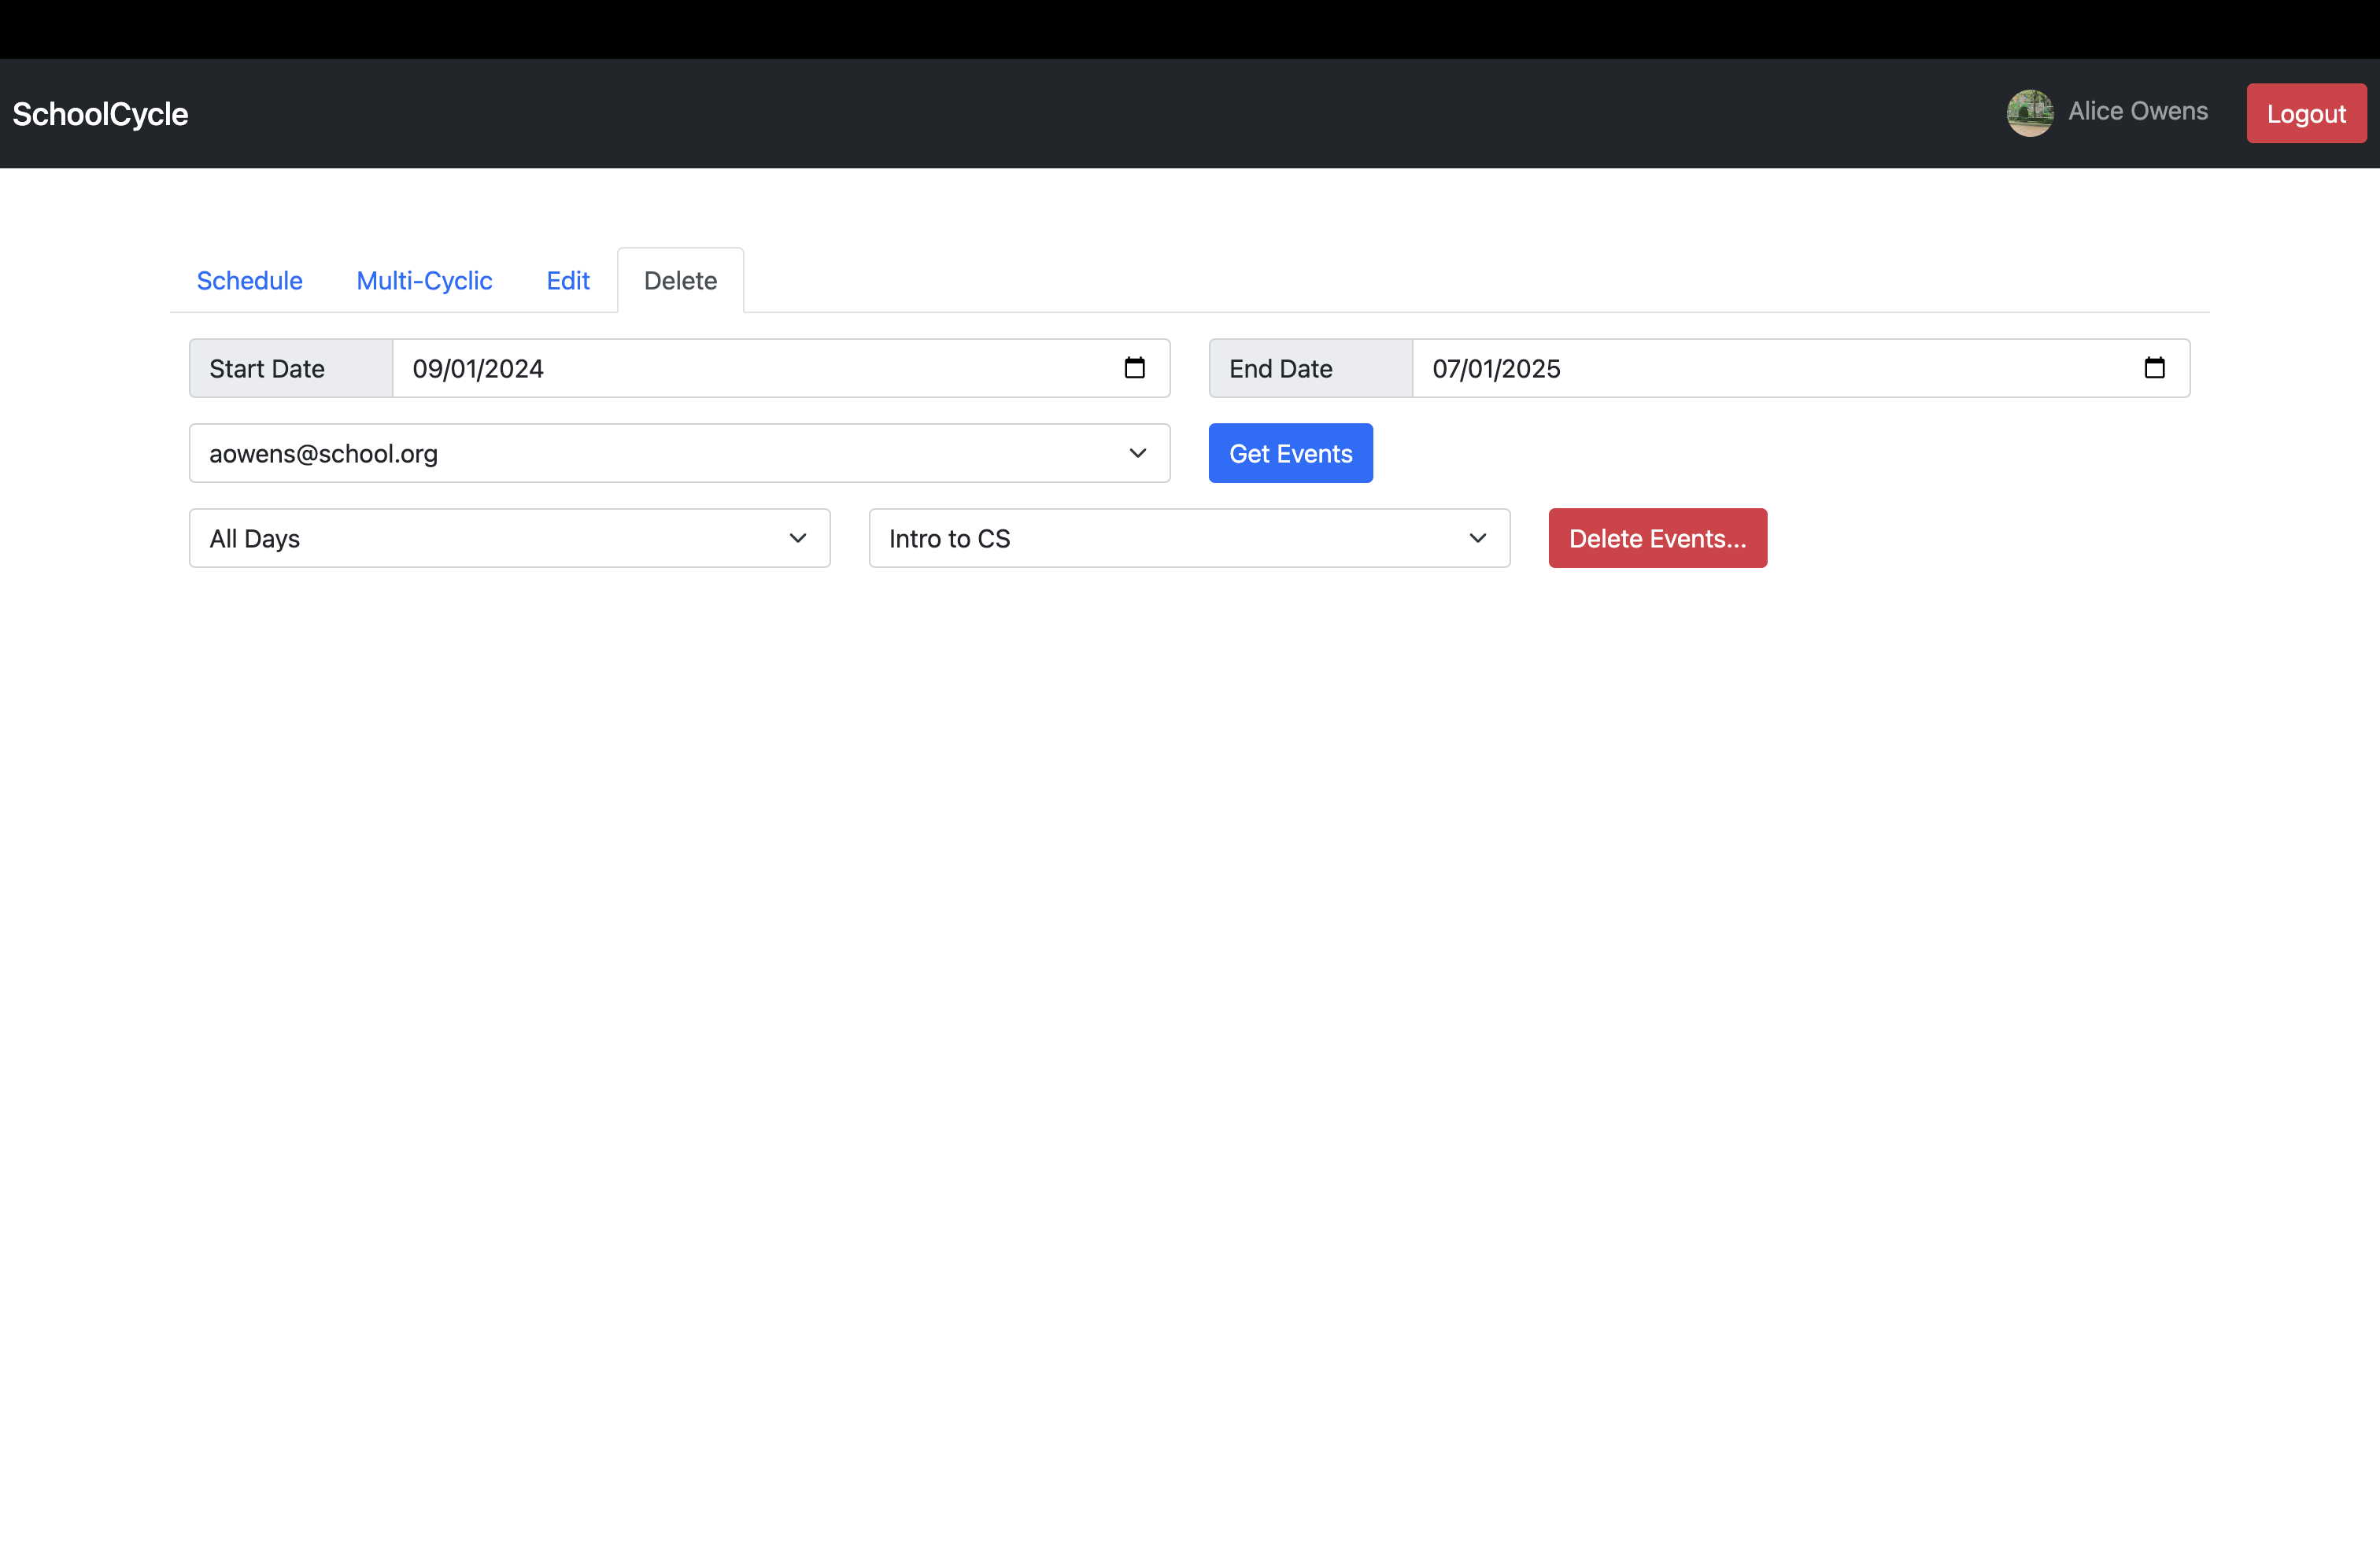Select the Delete tab
Image resolution: width=2380 pixels, height=1545 pixels.
[x=680, y=281]
